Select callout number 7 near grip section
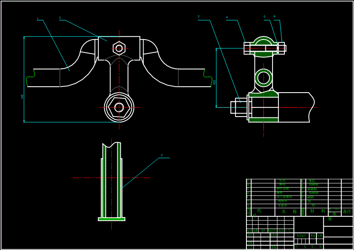Screen dimensions: 354x250 click(162, 155)
